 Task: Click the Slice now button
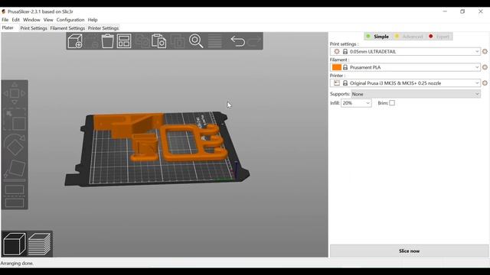point(409,251)
